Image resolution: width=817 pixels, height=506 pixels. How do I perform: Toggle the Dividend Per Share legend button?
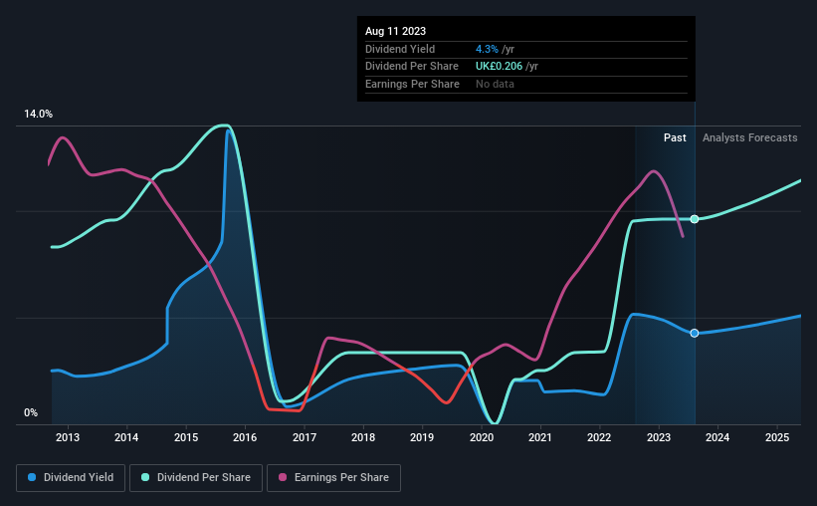tap(196, 478)
